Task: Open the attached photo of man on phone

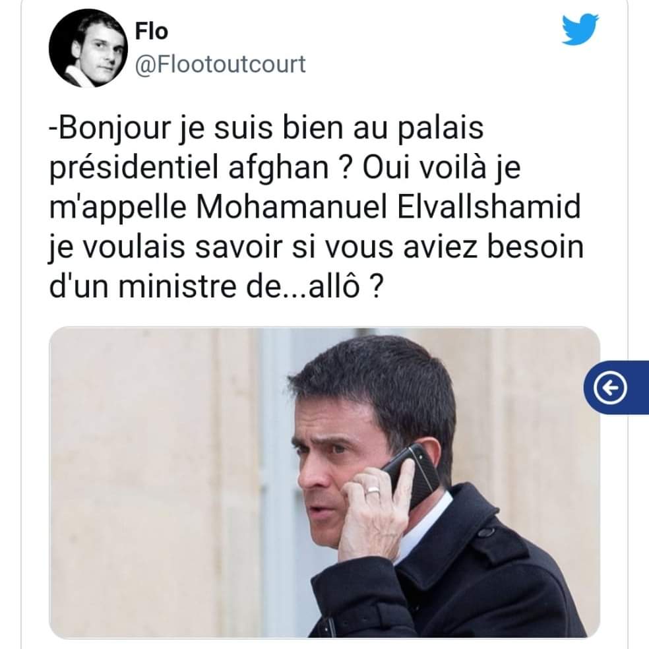Action: [324, 482]
